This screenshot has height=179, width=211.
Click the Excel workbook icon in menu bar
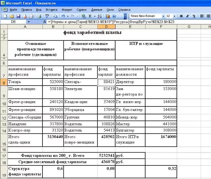tap(4, 10)
